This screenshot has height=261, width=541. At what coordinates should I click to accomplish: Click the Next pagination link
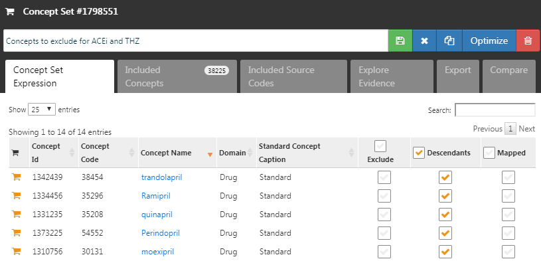click(x=527, y=129)
